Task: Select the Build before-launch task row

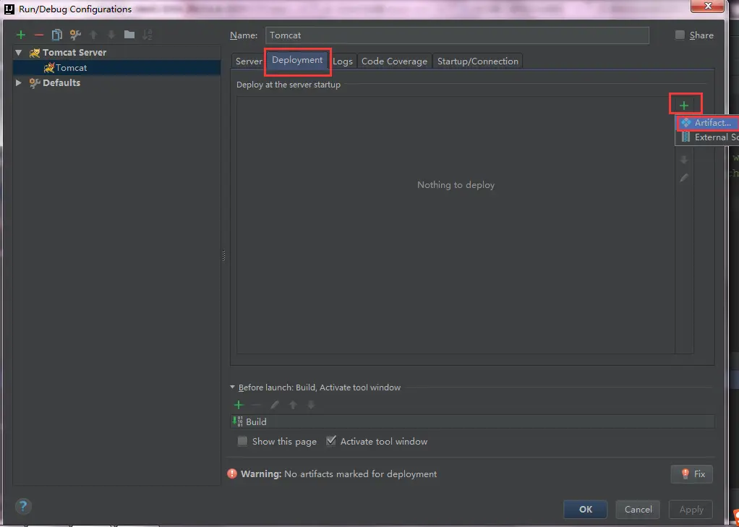Action: click(x=472, y=421)
